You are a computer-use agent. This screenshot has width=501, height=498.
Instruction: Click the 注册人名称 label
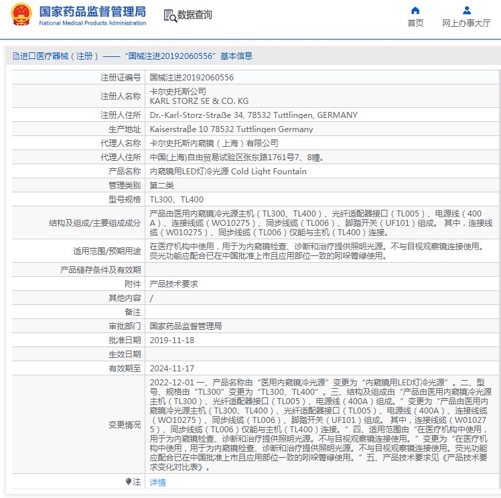pos(121,97)
